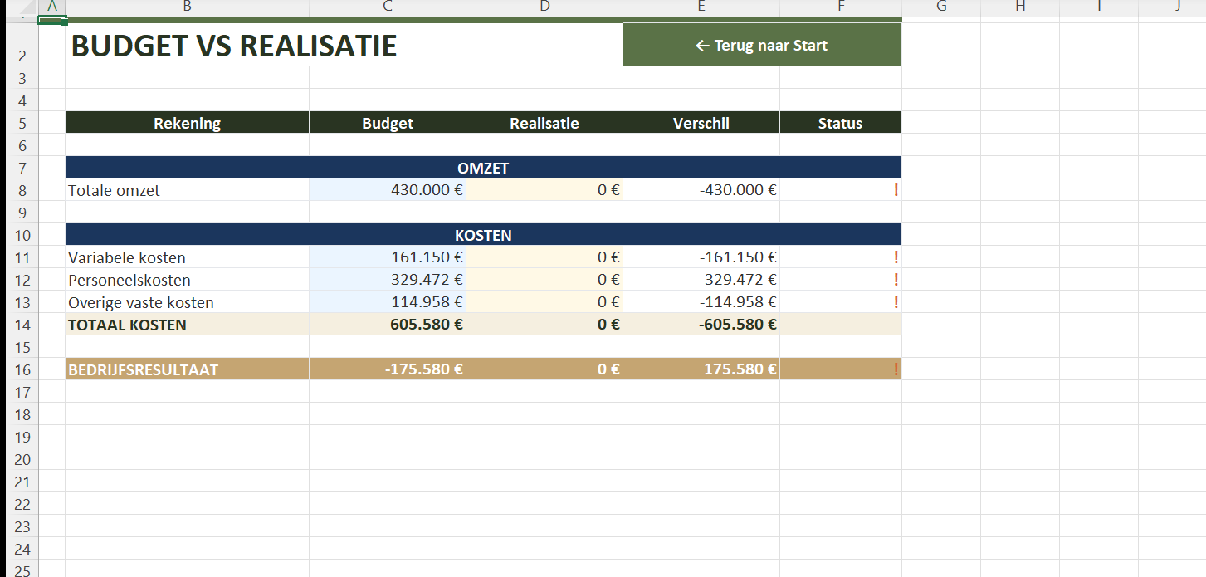Click the Realisatie cell for Overige vaste kosten

[x=544, y=302]
